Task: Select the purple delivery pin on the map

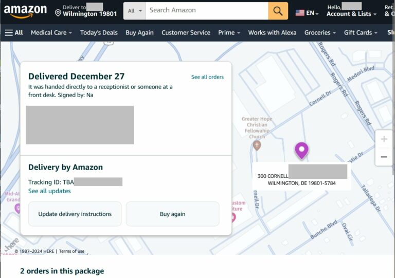Action: (301, 151)
